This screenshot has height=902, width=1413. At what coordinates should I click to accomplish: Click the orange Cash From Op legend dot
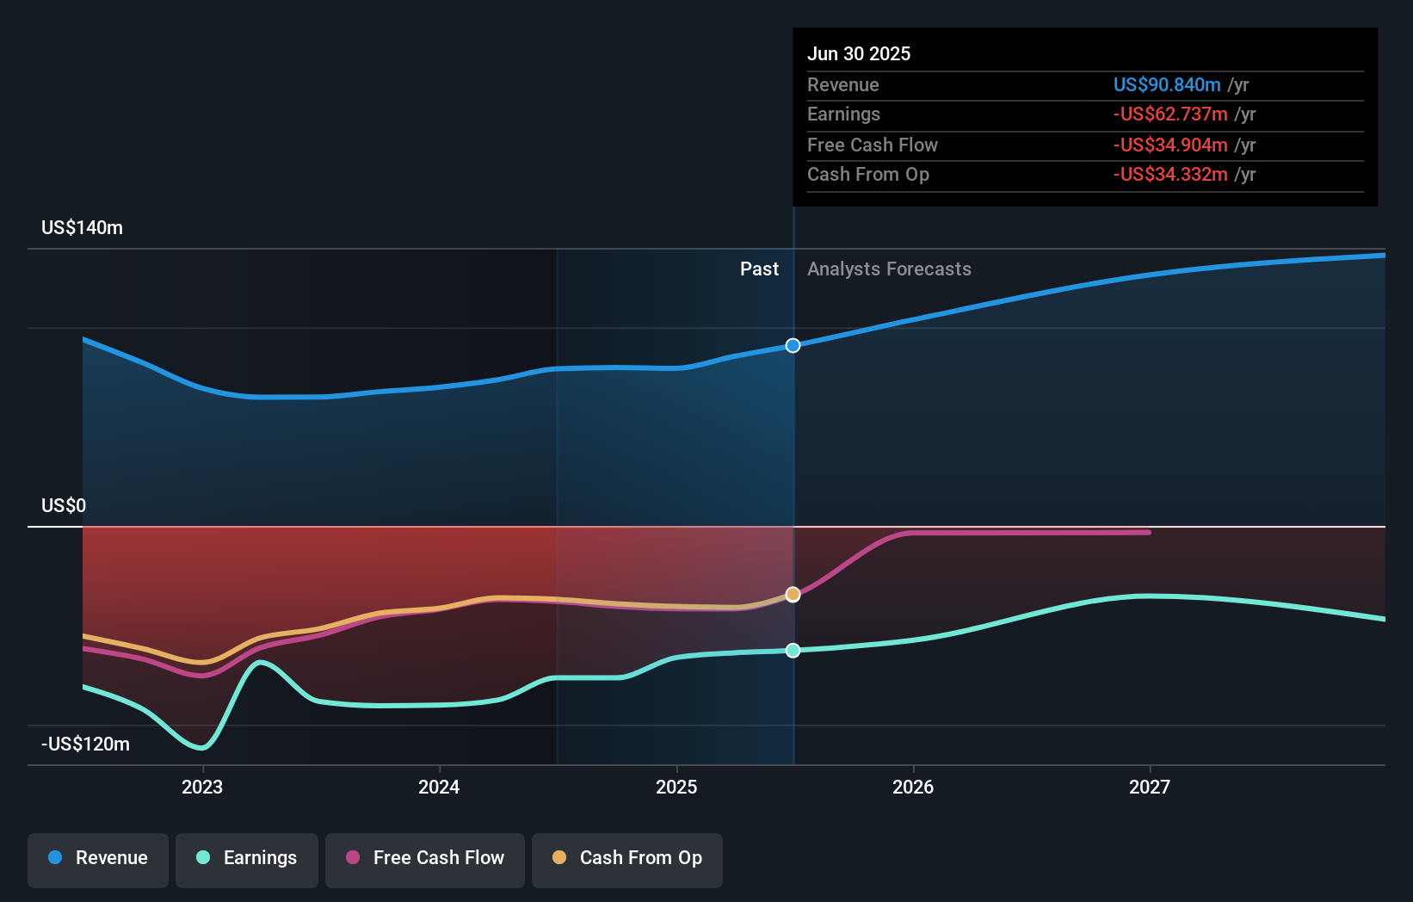tap(558, 858)
